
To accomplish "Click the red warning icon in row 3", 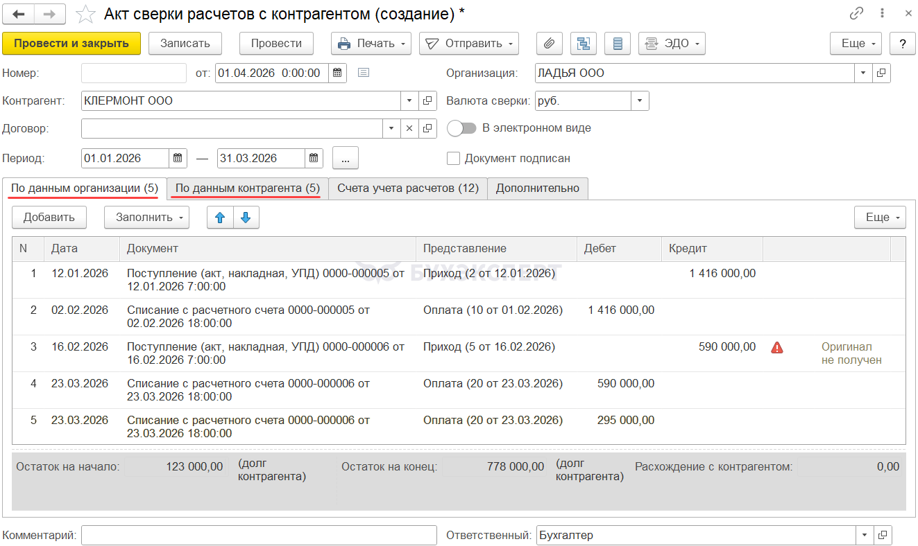I will click(x=777, y=348).
